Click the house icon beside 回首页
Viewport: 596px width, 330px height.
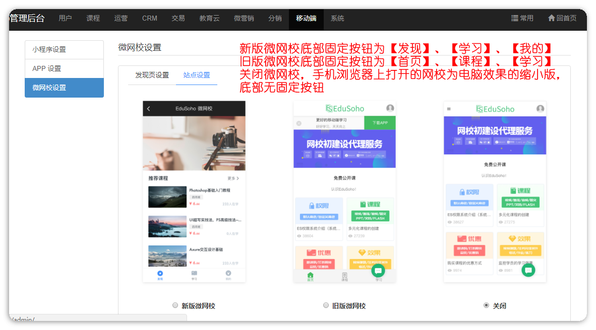(551, 18)
